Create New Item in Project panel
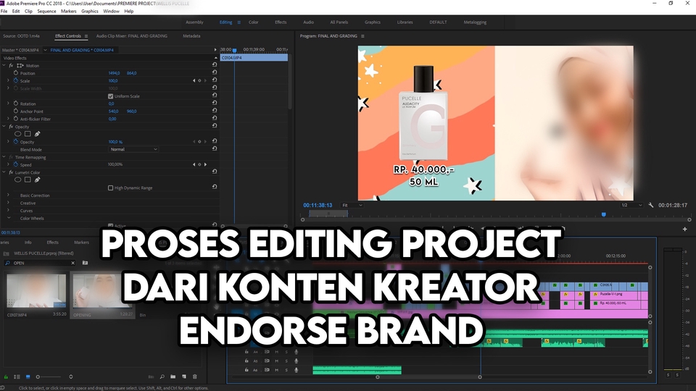This screenshot has width=696, height=391. pos(183,377)
